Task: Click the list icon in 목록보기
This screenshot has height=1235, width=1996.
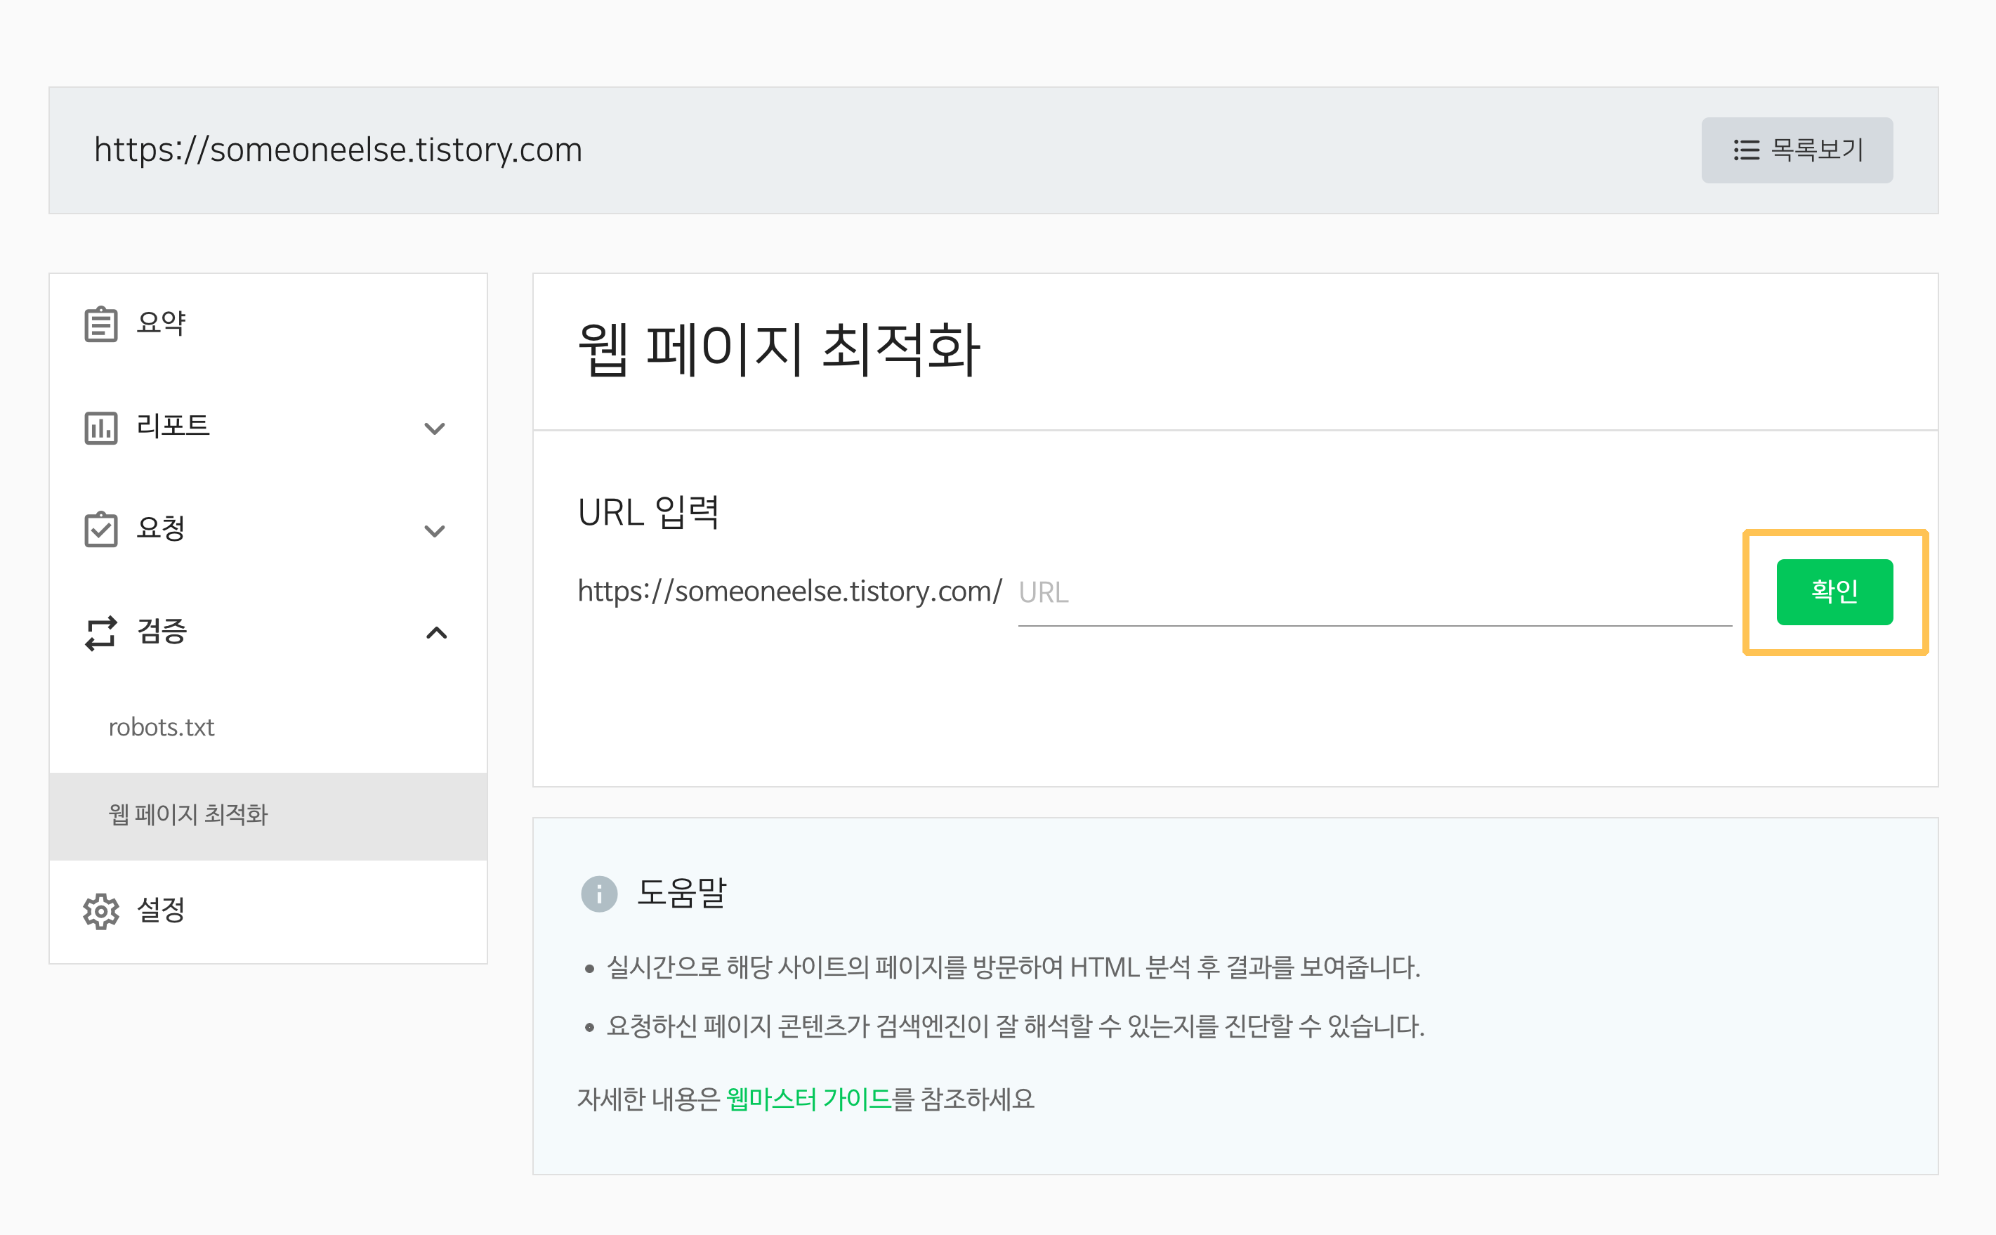Action: pos(1745,150)
